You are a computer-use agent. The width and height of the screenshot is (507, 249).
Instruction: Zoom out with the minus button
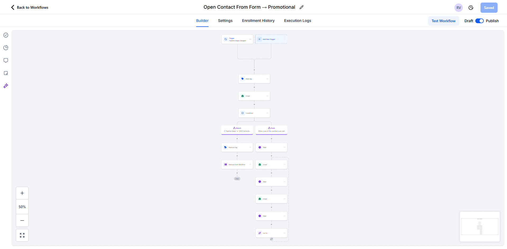pyautogui.click(x=22, y=221)
